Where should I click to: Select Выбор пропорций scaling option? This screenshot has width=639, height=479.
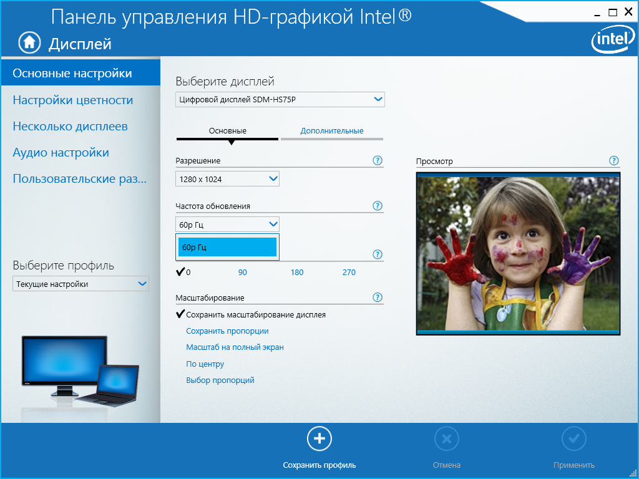(x=220, y=380)
